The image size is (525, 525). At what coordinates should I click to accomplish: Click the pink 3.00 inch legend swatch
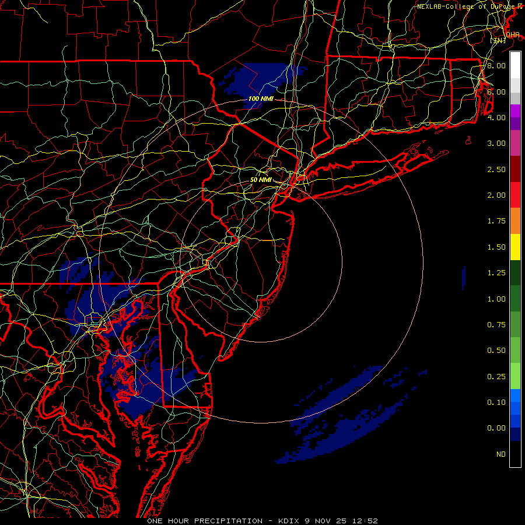(515, 143)
